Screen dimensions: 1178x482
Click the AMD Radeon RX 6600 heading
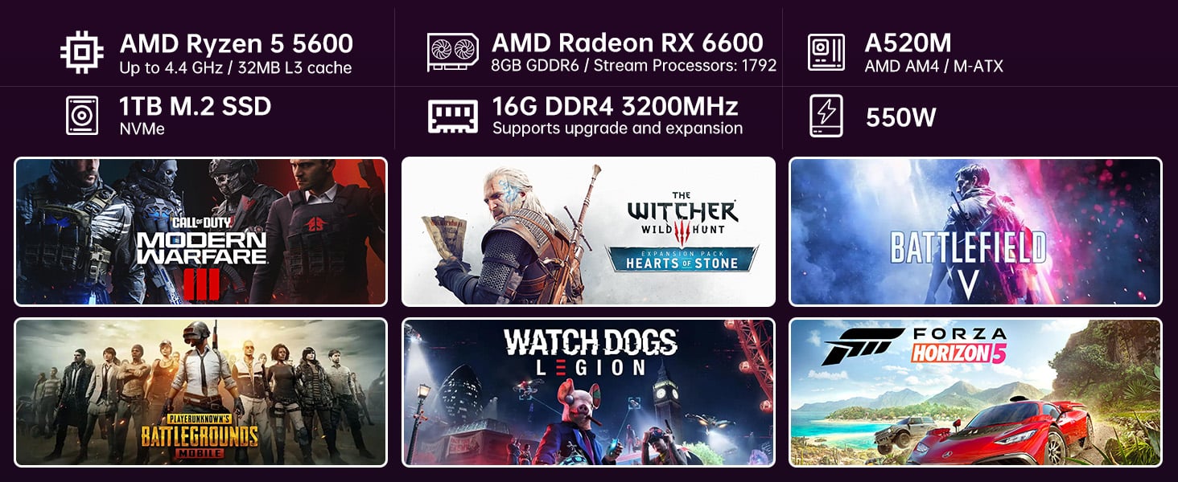(x=628, y=43)
